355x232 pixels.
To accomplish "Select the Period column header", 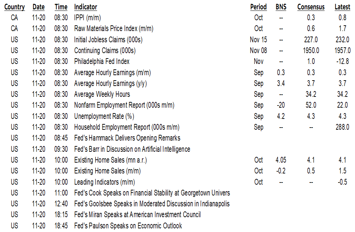I will 258,7.
